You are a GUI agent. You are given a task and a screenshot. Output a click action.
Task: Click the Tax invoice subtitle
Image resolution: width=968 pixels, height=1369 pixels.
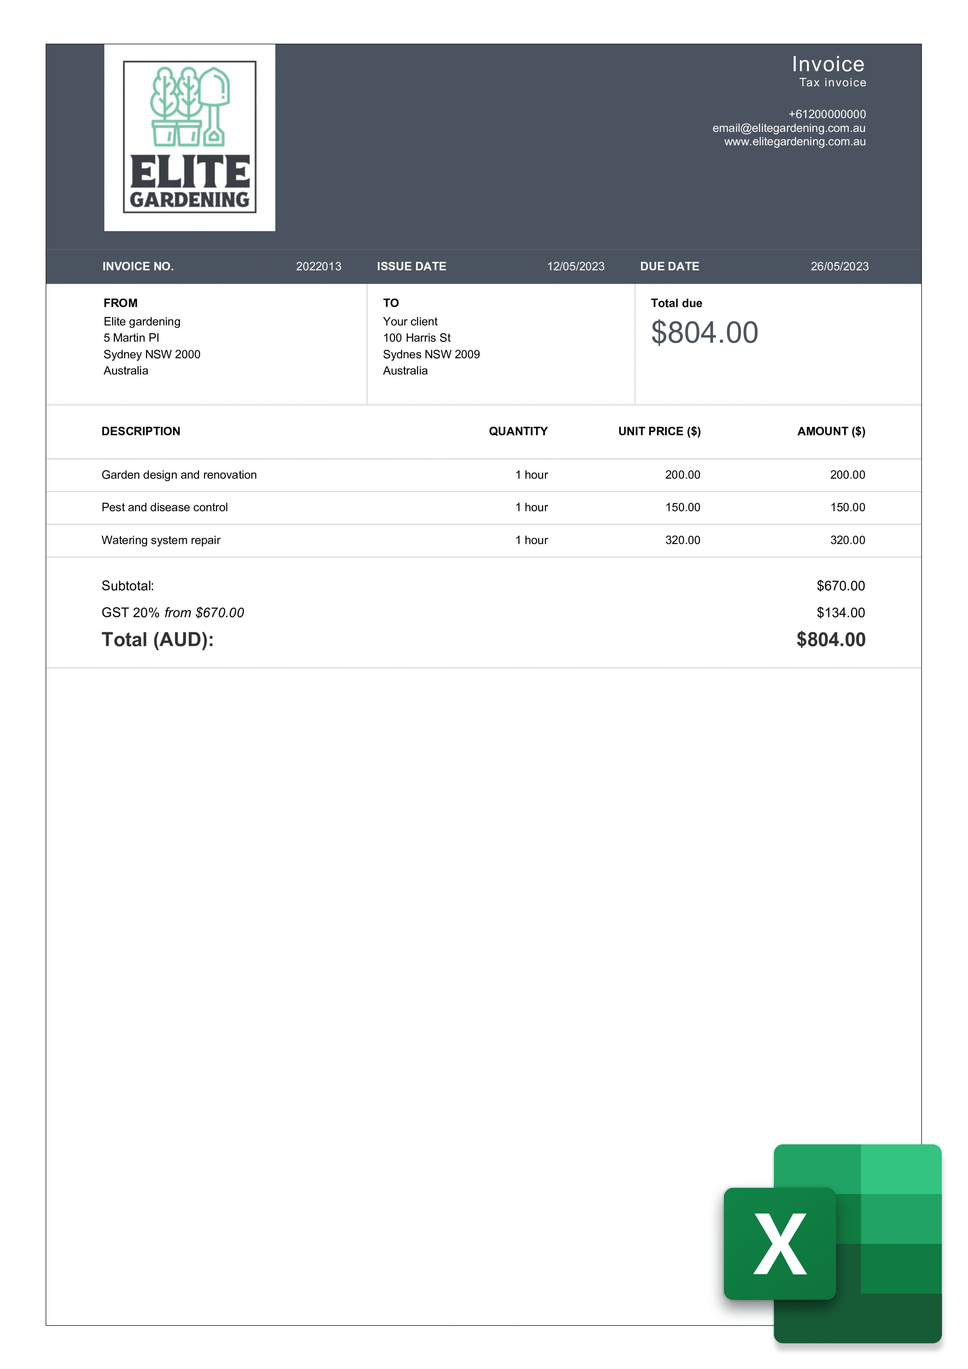pos(833,83)
